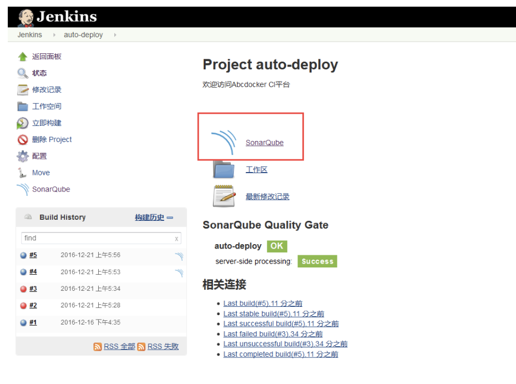Screen dimensions: 516x384
Task: Click the green Success processing badge
Action: pyautogui.click(x=317, y=261)
